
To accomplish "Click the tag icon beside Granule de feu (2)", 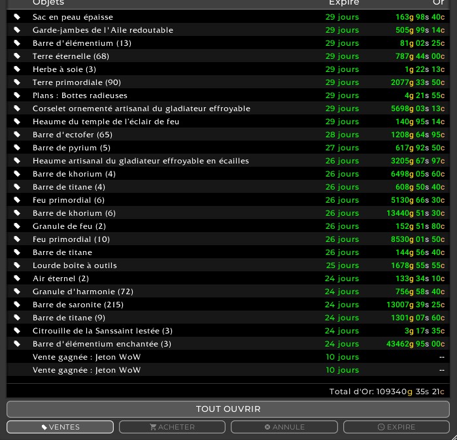I will pyautogui.click(x=17, y=226).
